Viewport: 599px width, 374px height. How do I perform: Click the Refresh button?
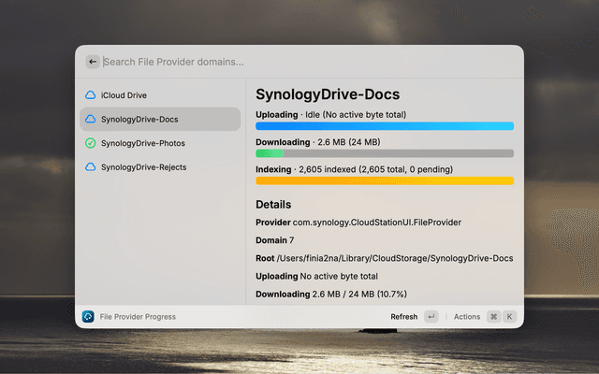(403, 317)
